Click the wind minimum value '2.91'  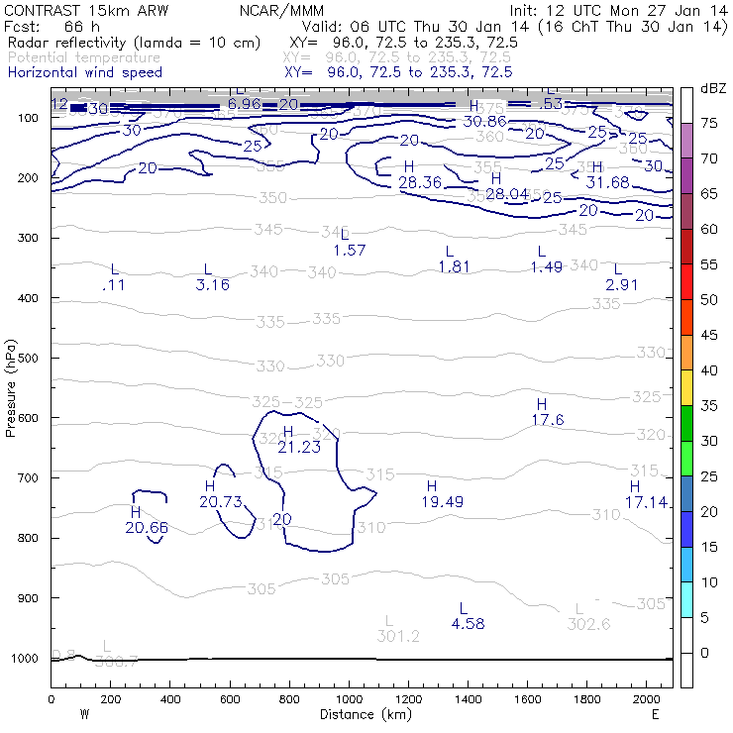click(622, 285)
